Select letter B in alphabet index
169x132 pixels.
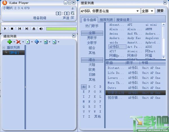89,87
